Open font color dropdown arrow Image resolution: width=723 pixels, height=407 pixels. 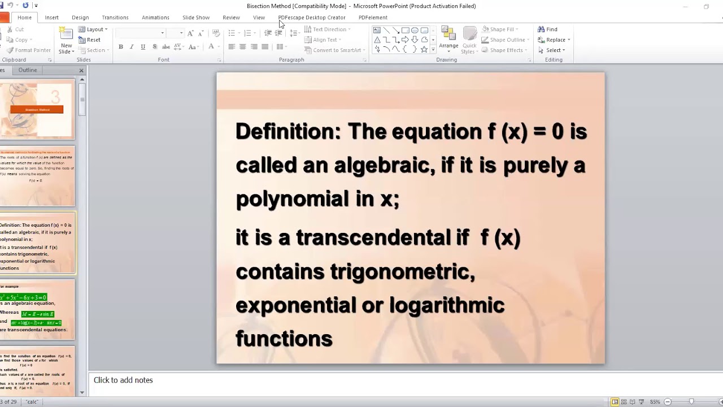click(219, 47)
